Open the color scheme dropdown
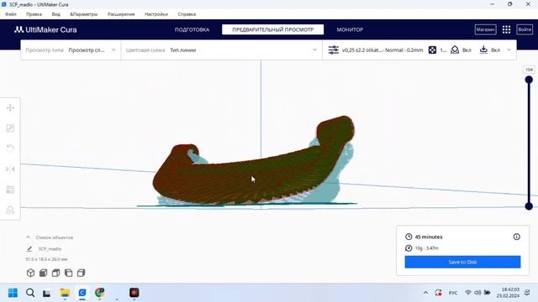The width and height of the screenshot is (538, 302). (222, 50)
